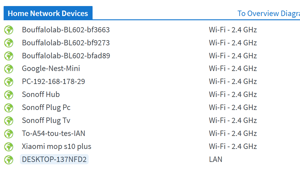Viewport: 300px width, 171px height.
Task: Click globe icon next to Sonoff Plug Tv
Action: pos(9,121)
